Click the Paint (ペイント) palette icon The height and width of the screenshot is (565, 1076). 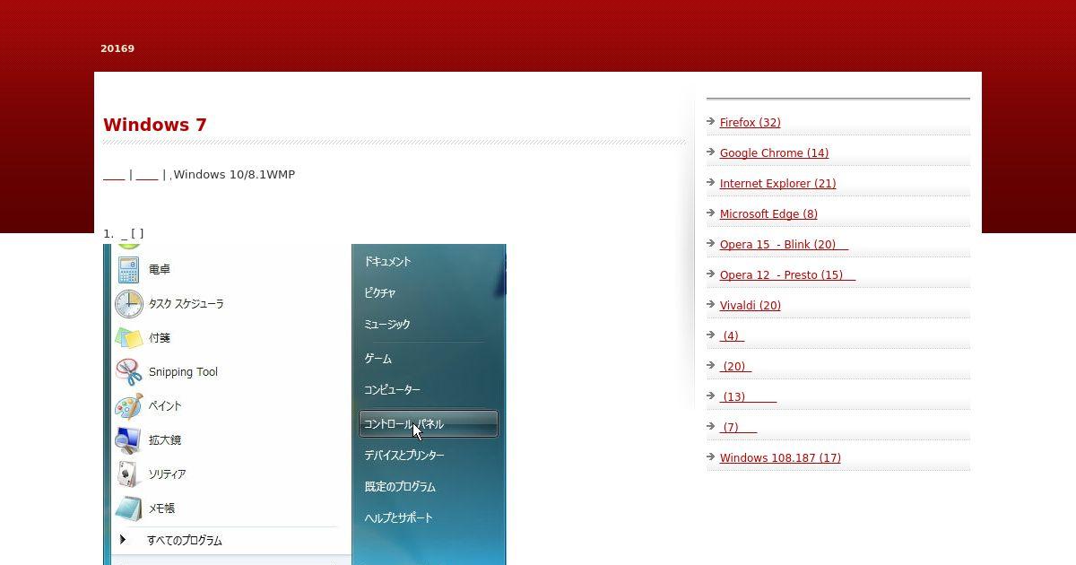tap(129, 406)
